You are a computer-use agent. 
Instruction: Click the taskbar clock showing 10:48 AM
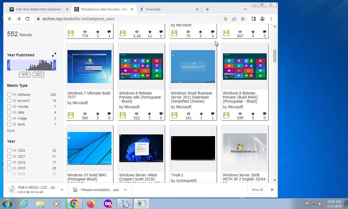tap(334, 204)
